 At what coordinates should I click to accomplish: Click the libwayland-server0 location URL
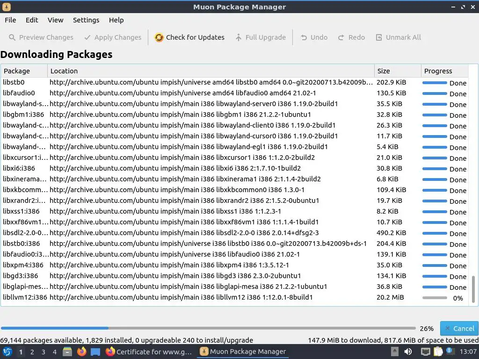pyautogui.click(x=194, y=104)
